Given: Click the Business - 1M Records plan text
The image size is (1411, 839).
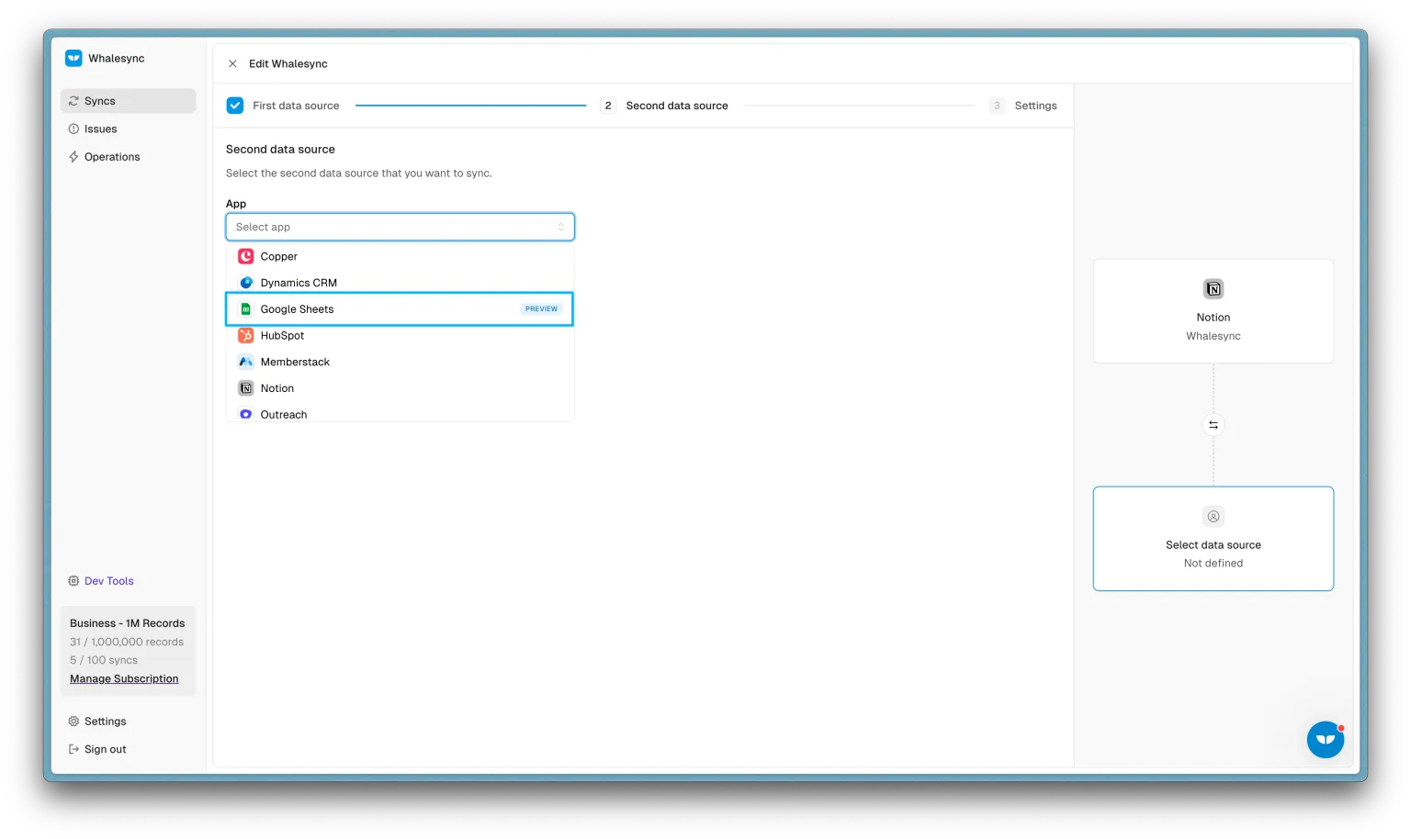Looking at the screenshot, I should pyautogui.click(x=128, y=623).
